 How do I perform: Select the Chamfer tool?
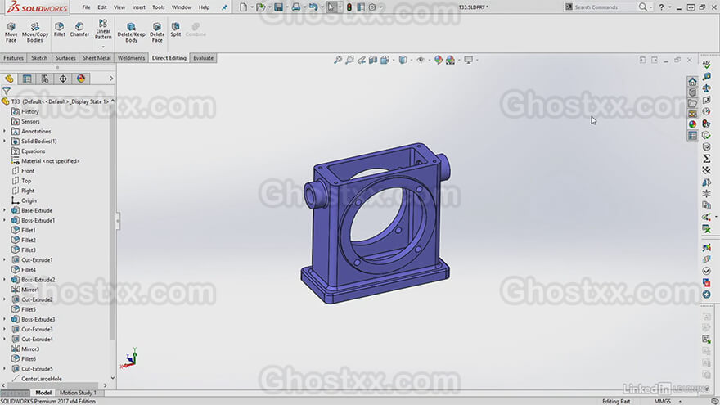click(79, 29)
